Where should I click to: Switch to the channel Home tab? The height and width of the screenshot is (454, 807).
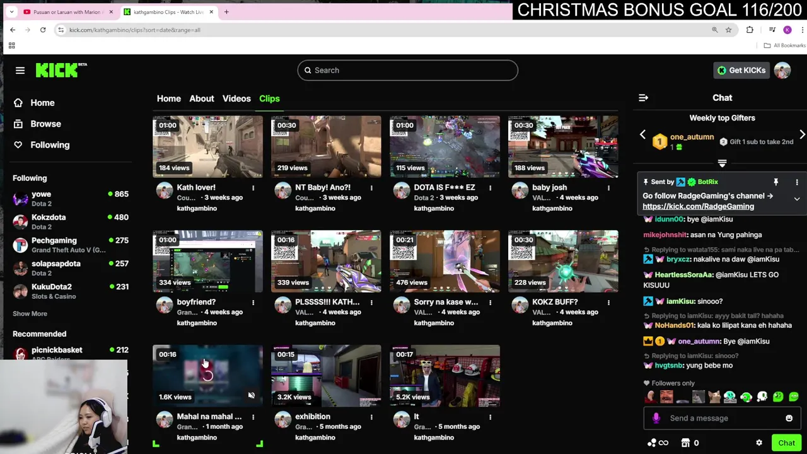[x=169, y=98]
